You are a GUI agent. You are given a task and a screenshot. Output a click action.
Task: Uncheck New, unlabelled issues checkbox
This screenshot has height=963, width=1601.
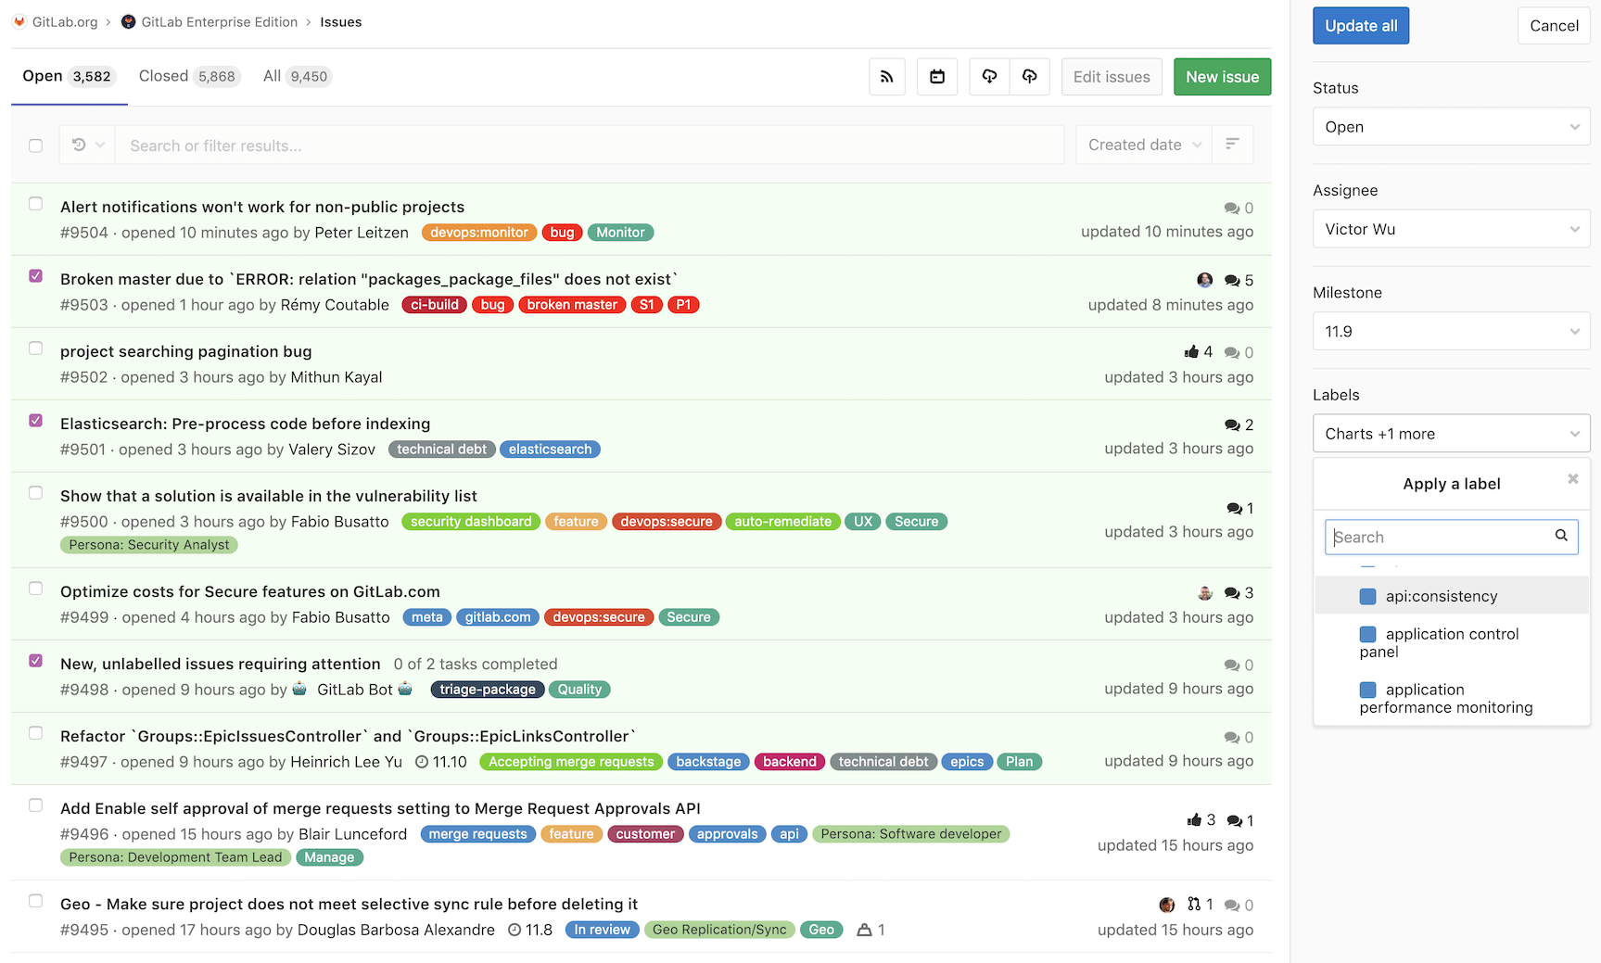point(35,661)
